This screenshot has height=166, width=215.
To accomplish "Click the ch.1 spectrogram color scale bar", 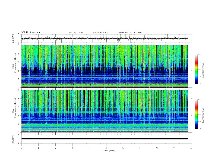I will [x=197, y=69].
